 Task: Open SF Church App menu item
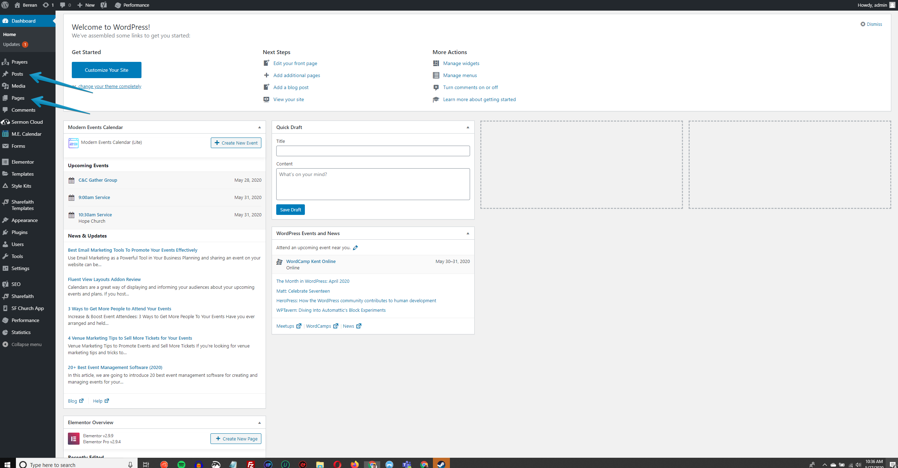tap(28, 308)
